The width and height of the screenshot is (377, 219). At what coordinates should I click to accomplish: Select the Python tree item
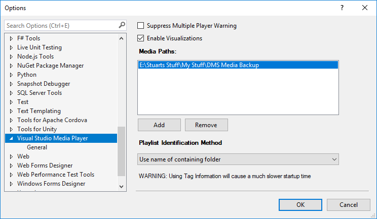point(27,75)
